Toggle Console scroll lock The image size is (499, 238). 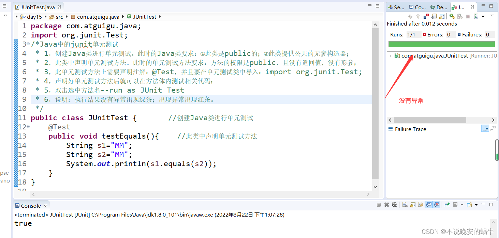click(x=413, y=205)
